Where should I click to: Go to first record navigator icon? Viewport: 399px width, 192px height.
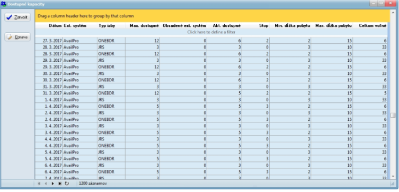(39, 184)
